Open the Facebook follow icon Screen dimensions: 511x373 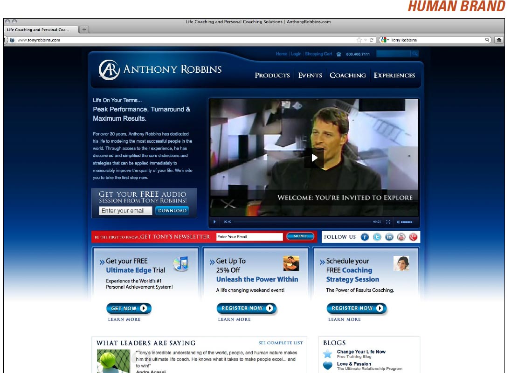(x=365, y=237)
